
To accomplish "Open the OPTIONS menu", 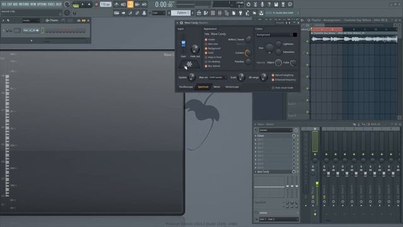I will pos(42,4).
